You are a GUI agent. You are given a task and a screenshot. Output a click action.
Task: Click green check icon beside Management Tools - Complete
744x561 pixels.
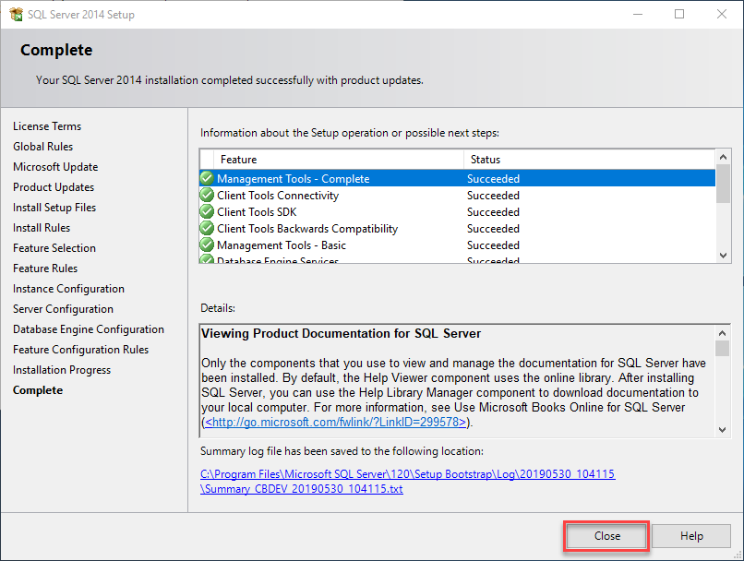(207, 178)
